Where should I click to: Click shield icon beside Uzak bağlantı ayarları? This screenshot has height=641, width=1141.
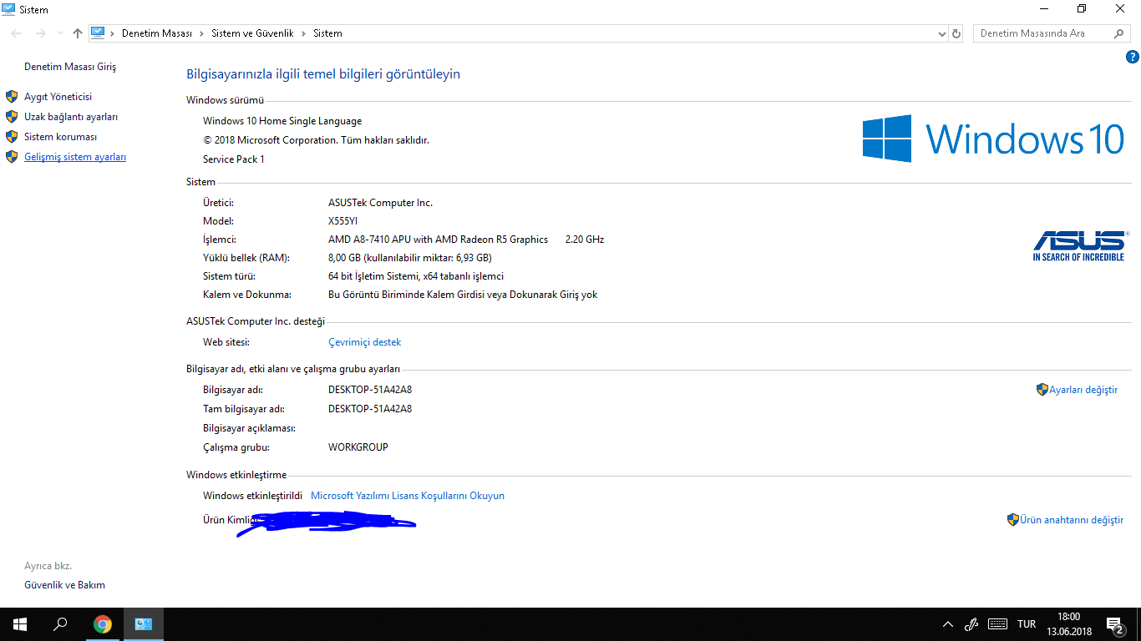point(12,117)
